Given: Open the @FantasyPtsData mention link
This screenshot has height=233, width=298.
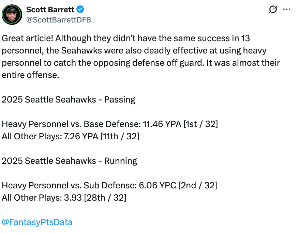Looking at the screenshot, I should click(x=37, y=222).
